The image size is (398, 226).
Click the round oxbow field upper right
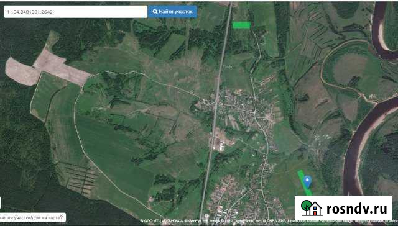(350, 69)
